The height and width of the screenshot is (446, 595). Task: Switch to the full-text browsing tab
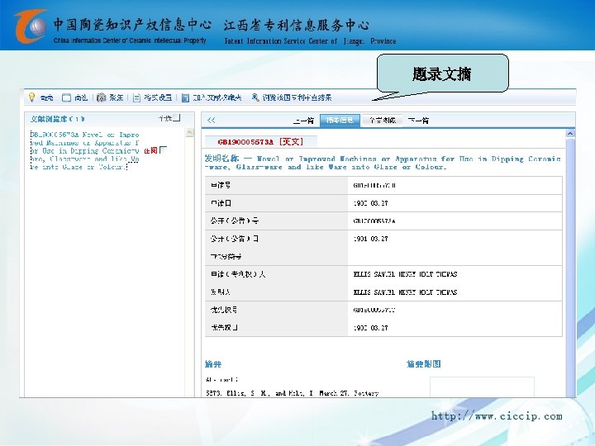tap(382, 121)
